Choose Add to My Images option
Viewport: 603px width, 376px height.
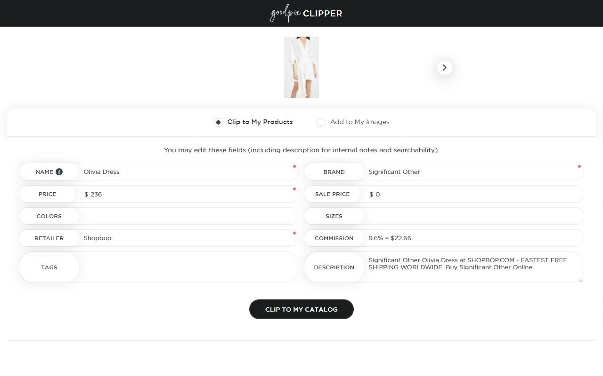click(x=321, y=122)
